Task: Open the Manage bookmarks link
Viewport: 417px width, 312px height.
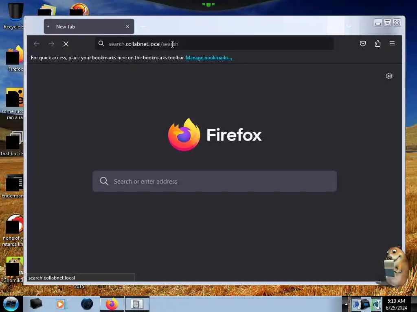Action: pos(209,58)
